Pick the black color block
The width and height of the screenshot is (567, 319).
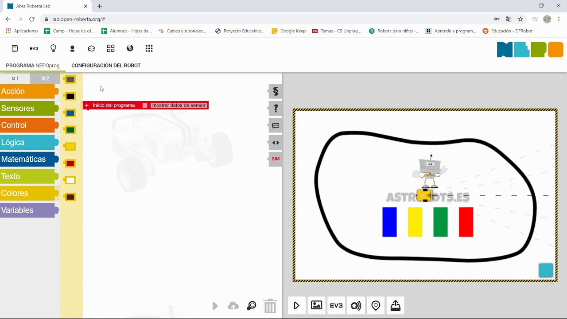pyautogui.click(x=70, y=96)
